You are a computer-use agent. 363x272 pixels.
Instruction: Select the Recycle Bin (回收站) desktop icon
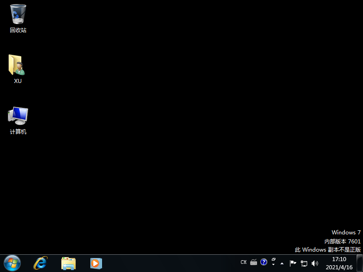tap(18, 15)
